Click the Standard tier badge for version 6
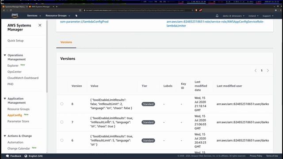The width and height of the screenshot is (283, 159). [148, 140]
